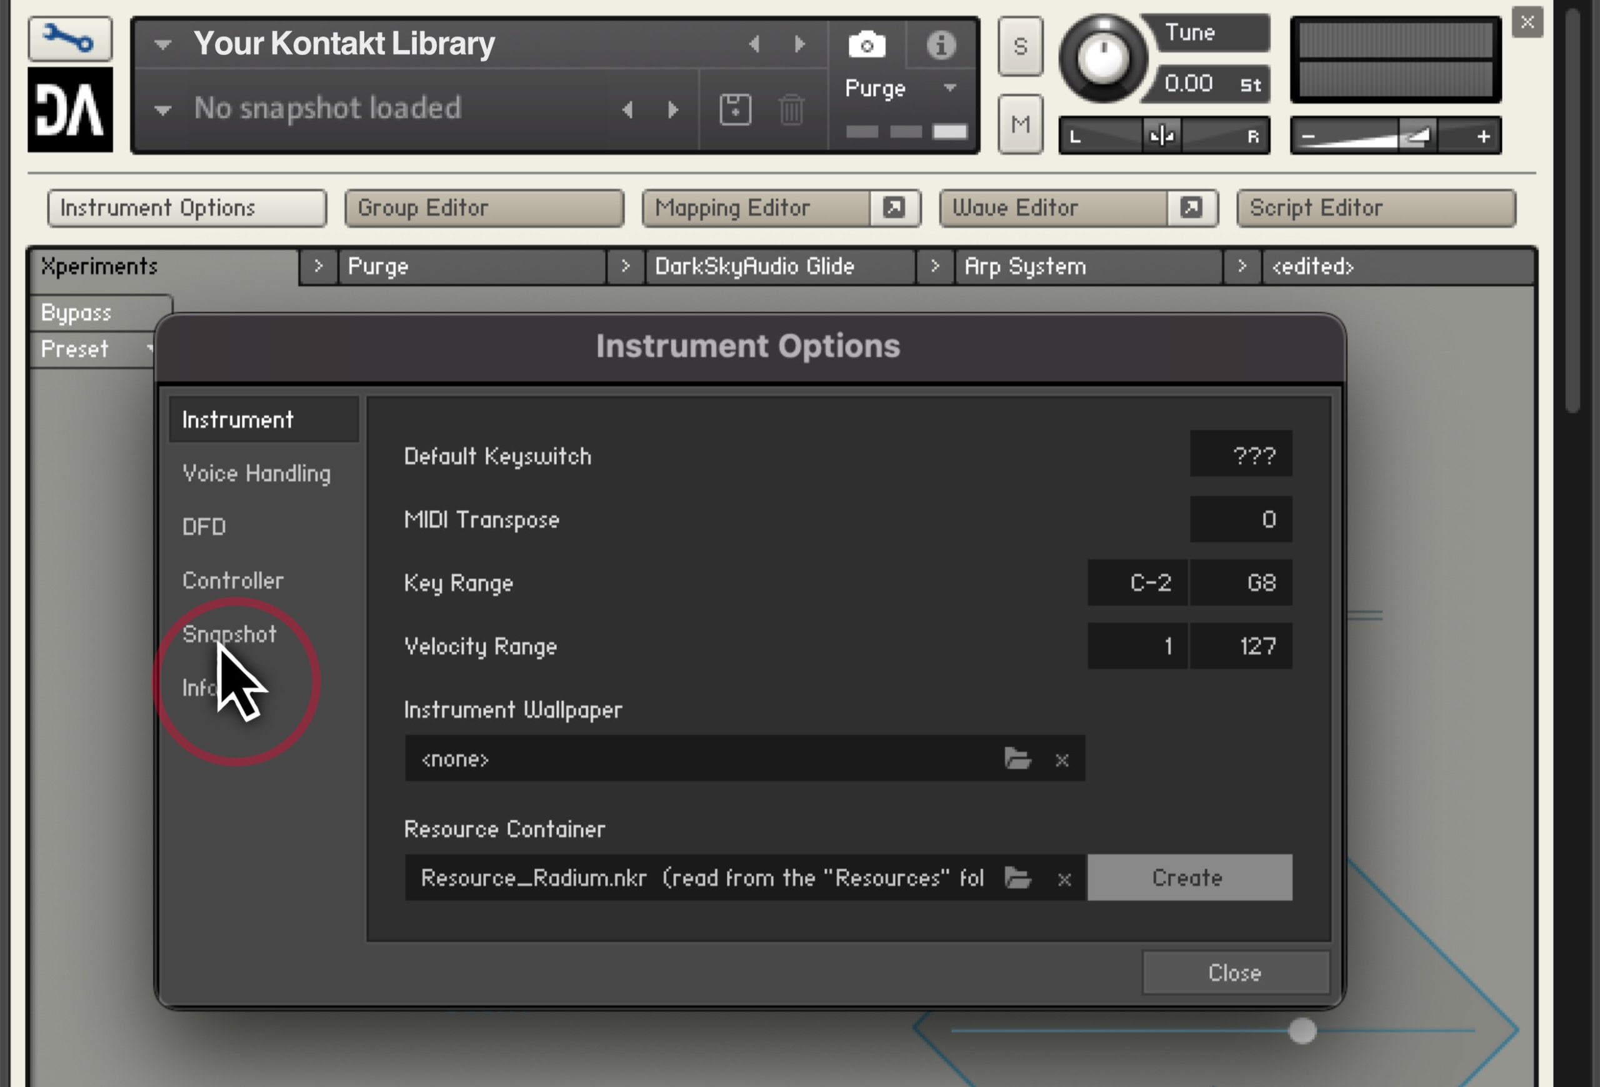This screenshot has width=1600, height=1087.
Task: Select the Controller category
Action: [x=232, y=580]
